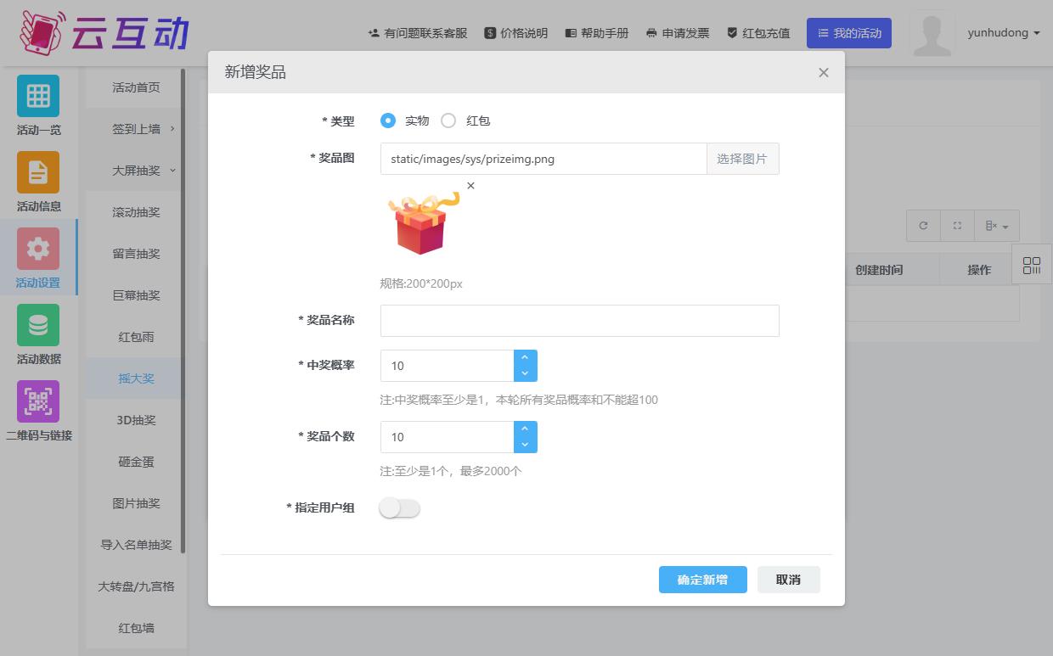
Task: Open 活动一览 grid icon in sidebar
Action: pyautogui.click(x=38, y=96)
